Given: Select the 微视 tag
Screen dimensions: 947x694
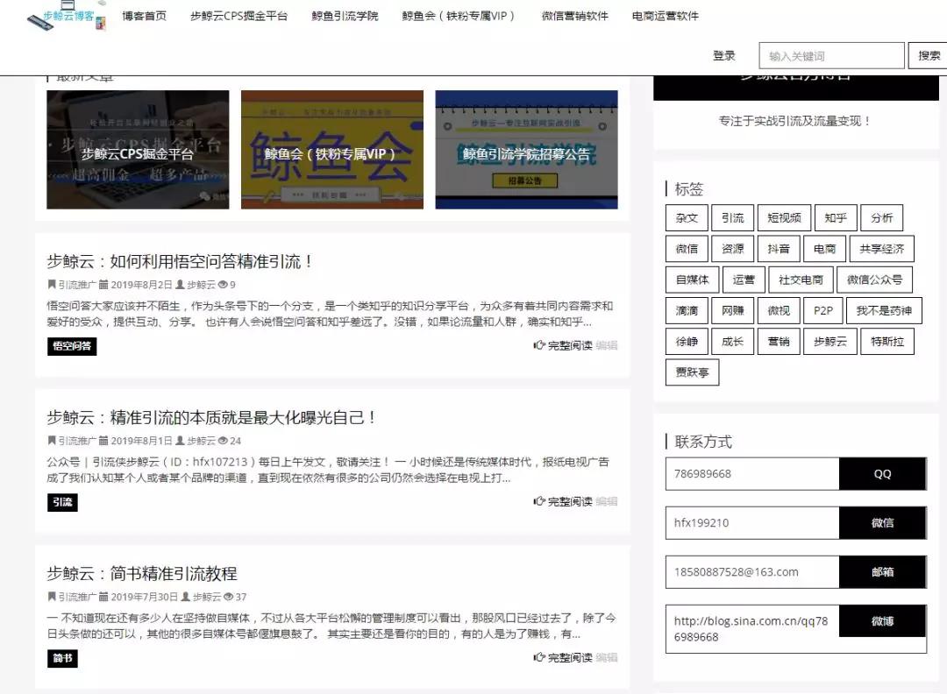Looking at the screenshot, I should (x=779, y=310).
